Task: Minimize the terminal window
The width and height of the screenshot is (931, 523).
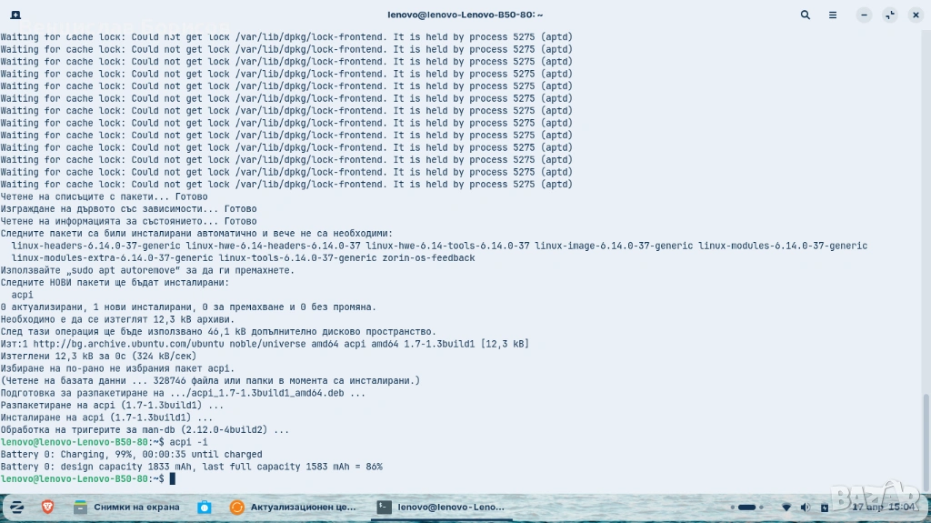Action: [x=864, y=15]
